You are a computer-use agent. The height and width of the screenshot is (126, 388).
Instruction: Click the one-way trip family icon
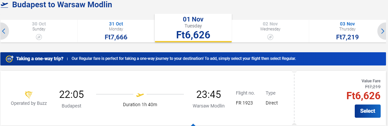[10, 59]
